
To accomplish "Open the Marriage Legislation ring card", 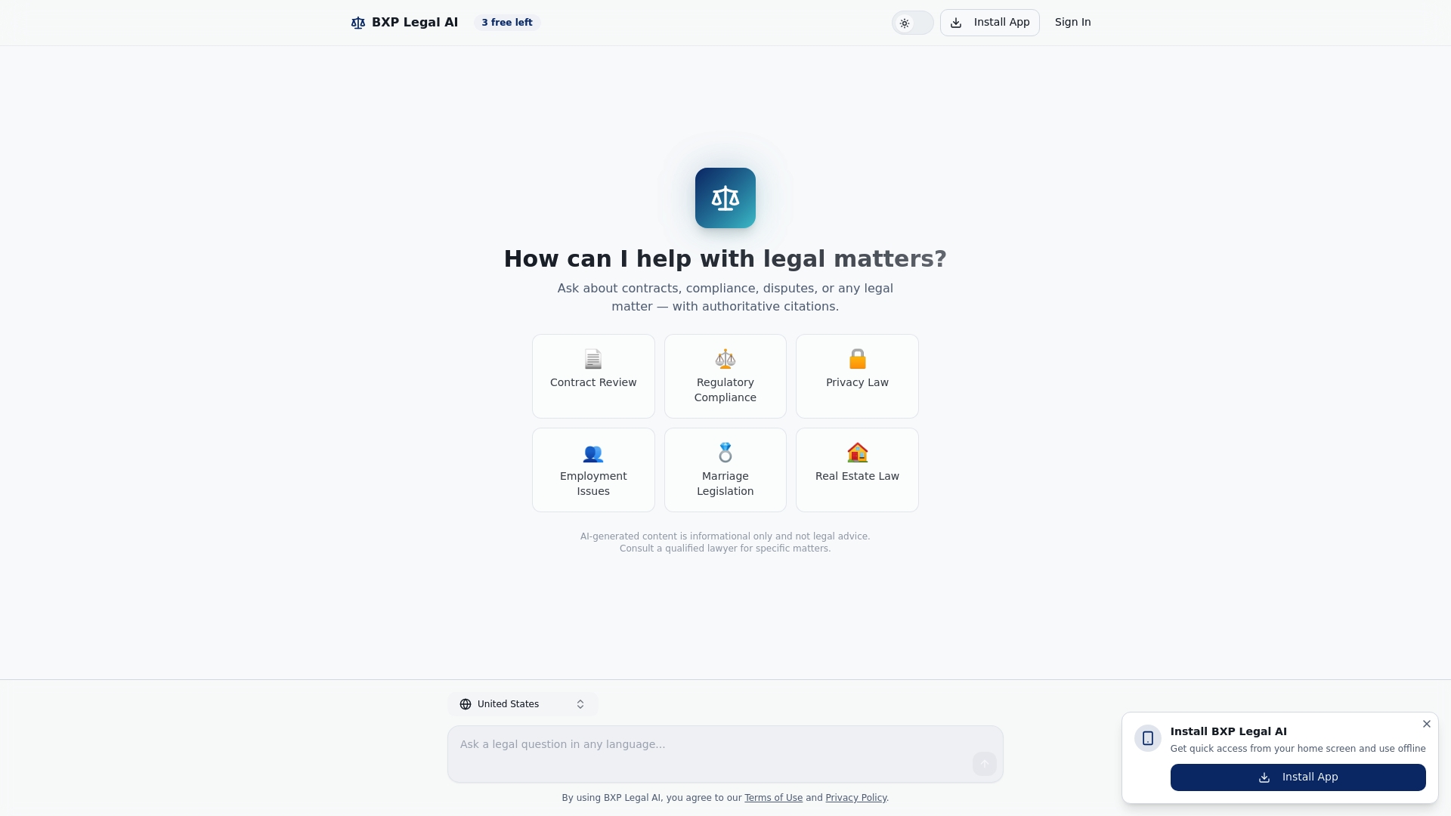I will [x=725, y=469].
